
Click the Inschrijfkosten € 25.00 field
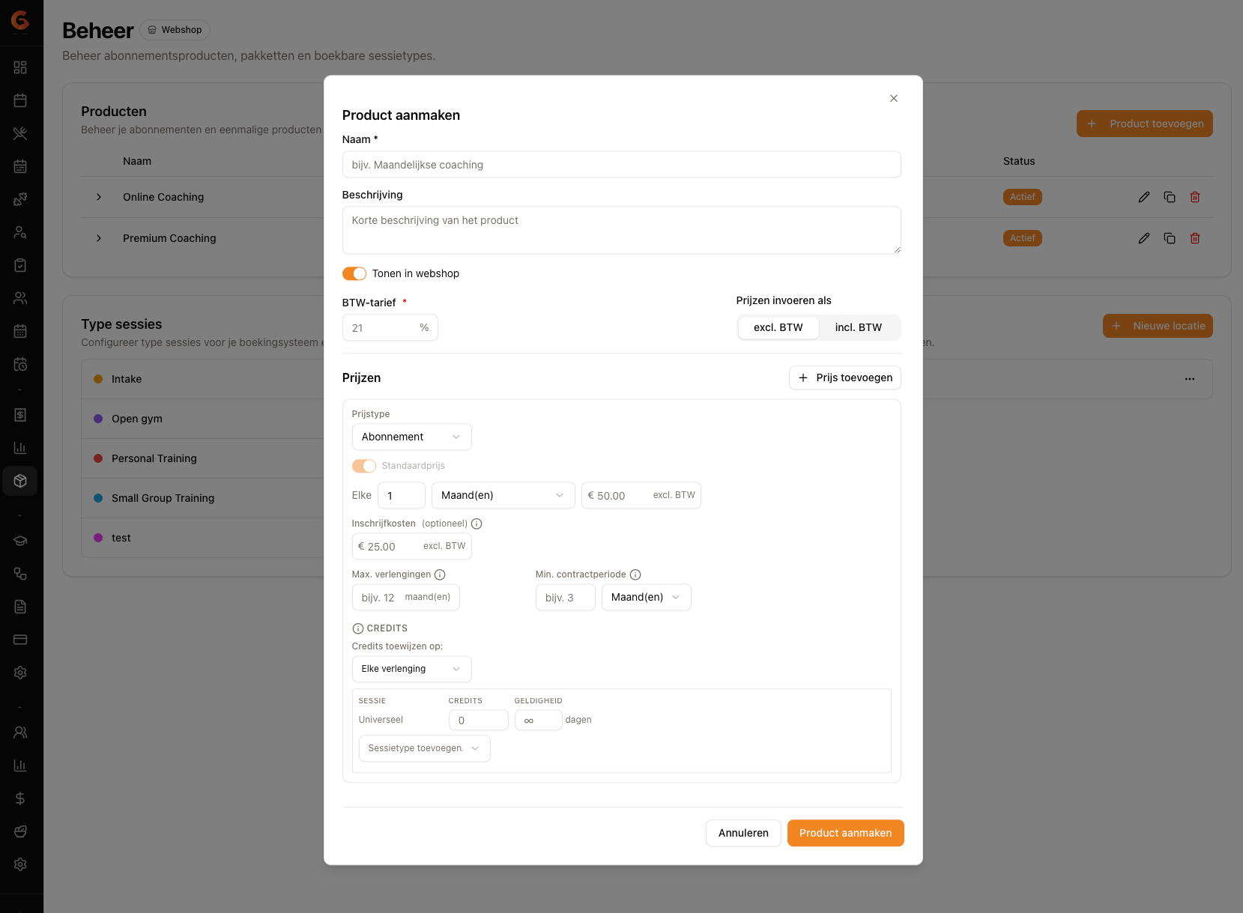tap(412, 546)
